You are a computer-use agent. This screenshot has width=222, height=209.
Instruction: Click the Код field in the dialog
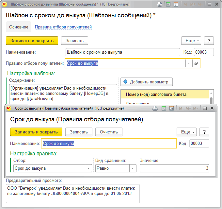tap(199, 144)
